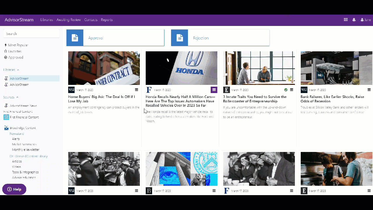Collapse the Newsstand group
The image size is (373, 210).
[x=17, y=134]
